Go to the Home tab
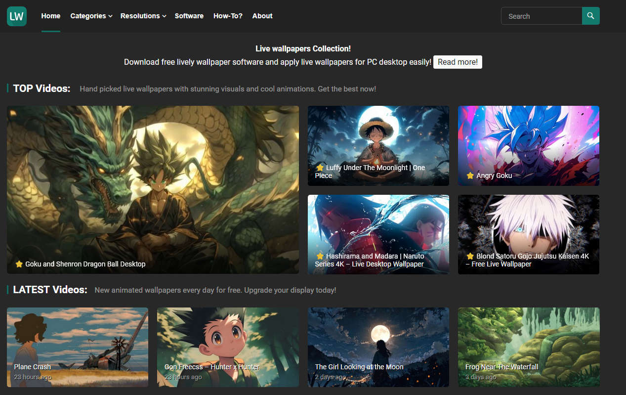This screenshot has width=626, height=395. [x=51, y=16]
